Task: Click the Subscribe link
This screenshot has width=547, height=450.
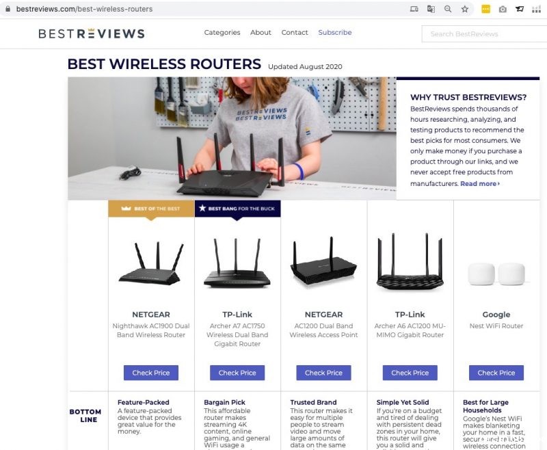Action: pyautogui.click(x=335, y=32)
